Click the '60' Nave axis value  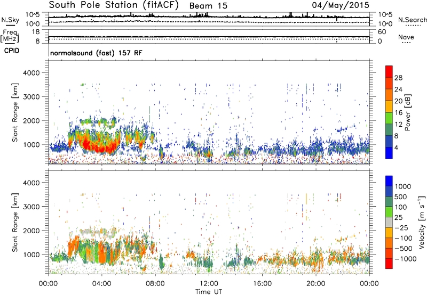[x=382, y=32]
